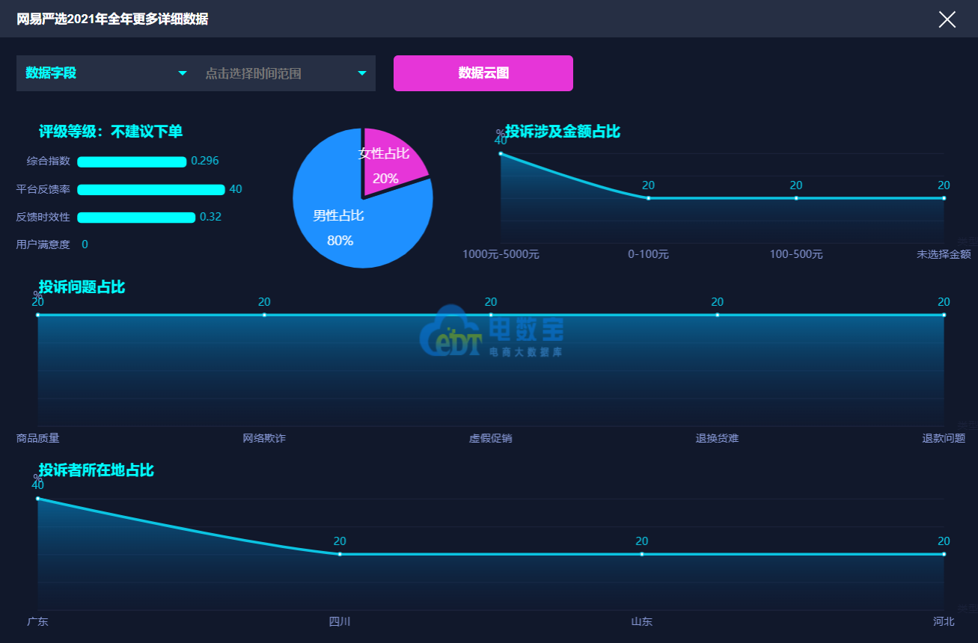Click the 1000元-5000元 axis label
This screenshot has height=643, width=978.
pos(501,254)
